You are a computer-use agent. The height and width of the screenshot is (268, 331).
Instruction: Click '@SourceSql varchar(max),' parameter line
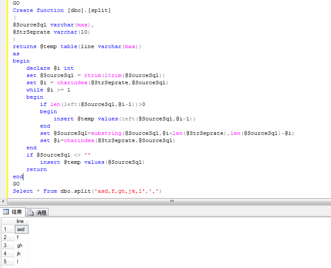click(x=53, y=25)
